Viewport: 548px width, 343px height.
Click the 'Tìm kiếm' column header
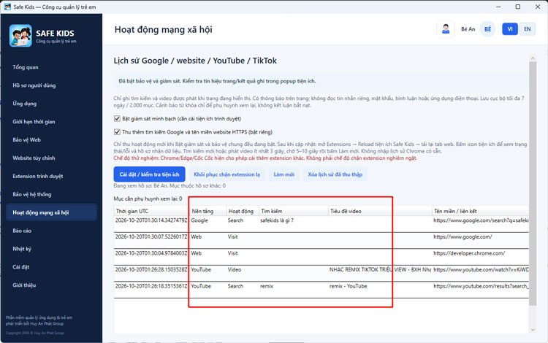point(294,211)
